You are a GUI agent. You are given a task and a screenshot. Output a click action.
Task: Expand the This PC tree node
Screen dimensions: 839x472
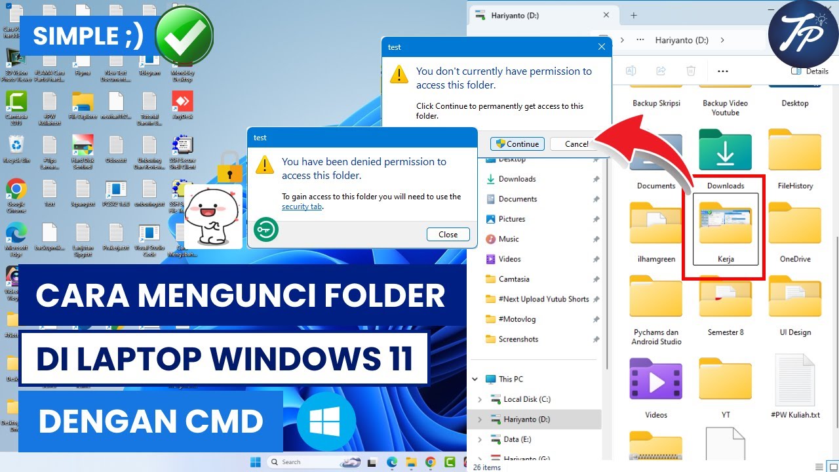[x=475, y=379]
